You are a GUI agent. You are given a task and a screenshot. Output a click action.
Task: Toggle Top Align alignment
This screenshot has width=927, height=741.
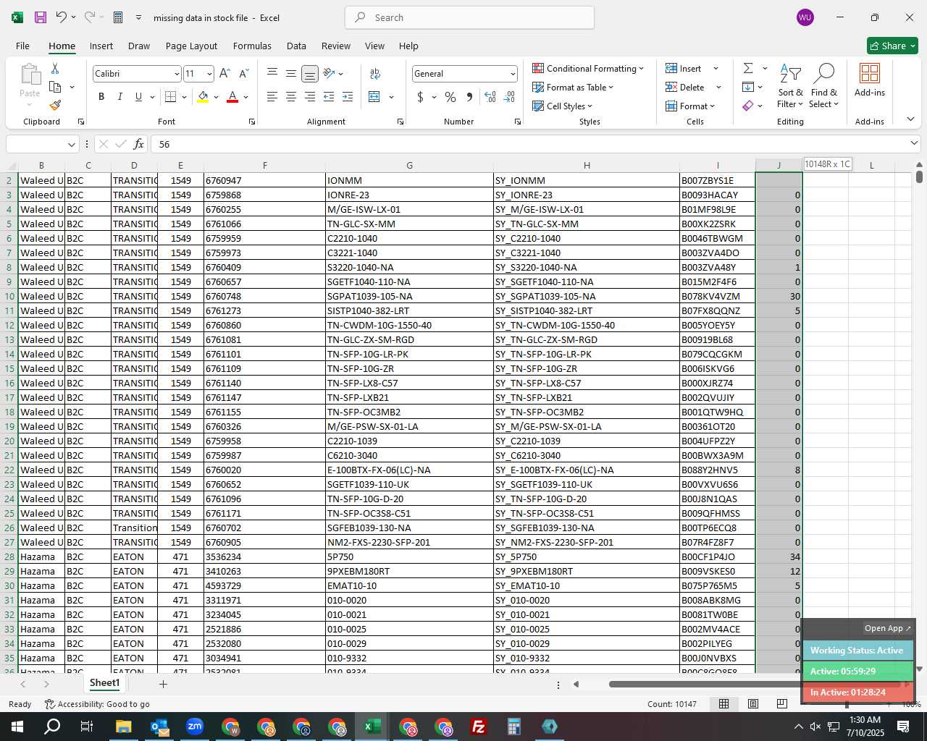(272, 73)
